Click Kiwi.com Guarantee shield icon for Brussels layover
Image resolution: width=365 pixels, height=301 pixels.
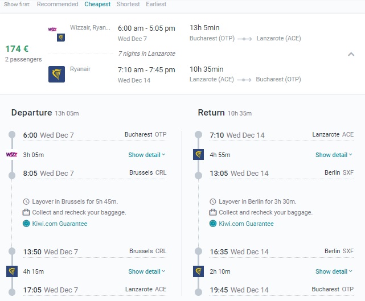point(26,224)
